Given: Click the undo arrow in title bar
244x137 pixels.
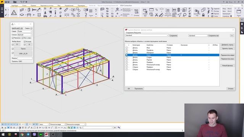Looking at the screenshot, I should (x=21, y=2).
